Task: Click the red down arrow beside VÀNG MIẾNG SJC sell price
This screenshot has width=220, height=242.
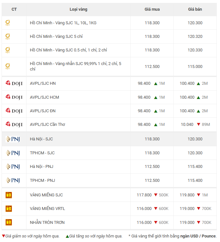Action: click(x=199, y=195)
